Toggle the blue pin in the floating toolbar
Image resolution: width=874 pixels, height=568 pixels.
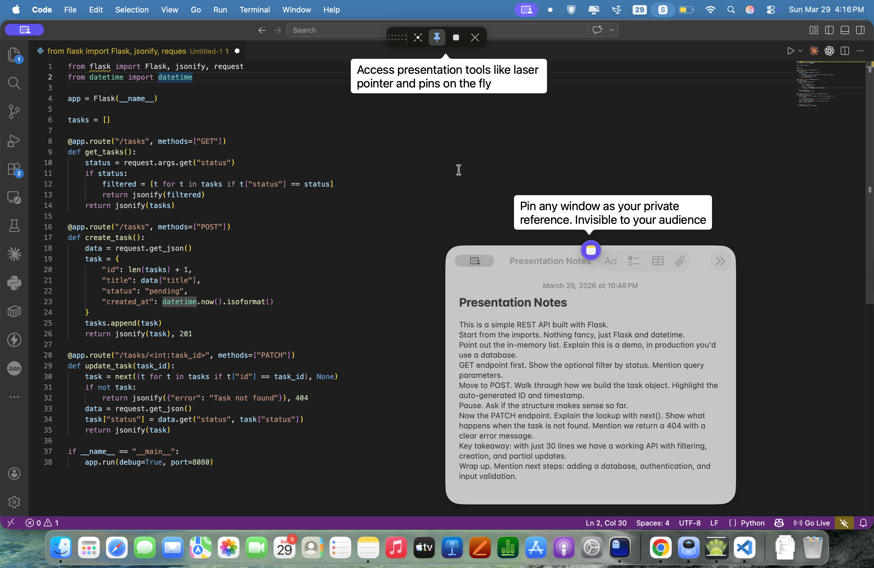(437, 37)
